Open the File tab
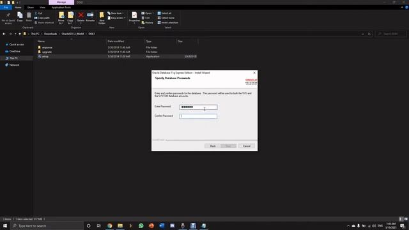Image resolution: width=409 pixels, height=230 pixels. (6, 7)
